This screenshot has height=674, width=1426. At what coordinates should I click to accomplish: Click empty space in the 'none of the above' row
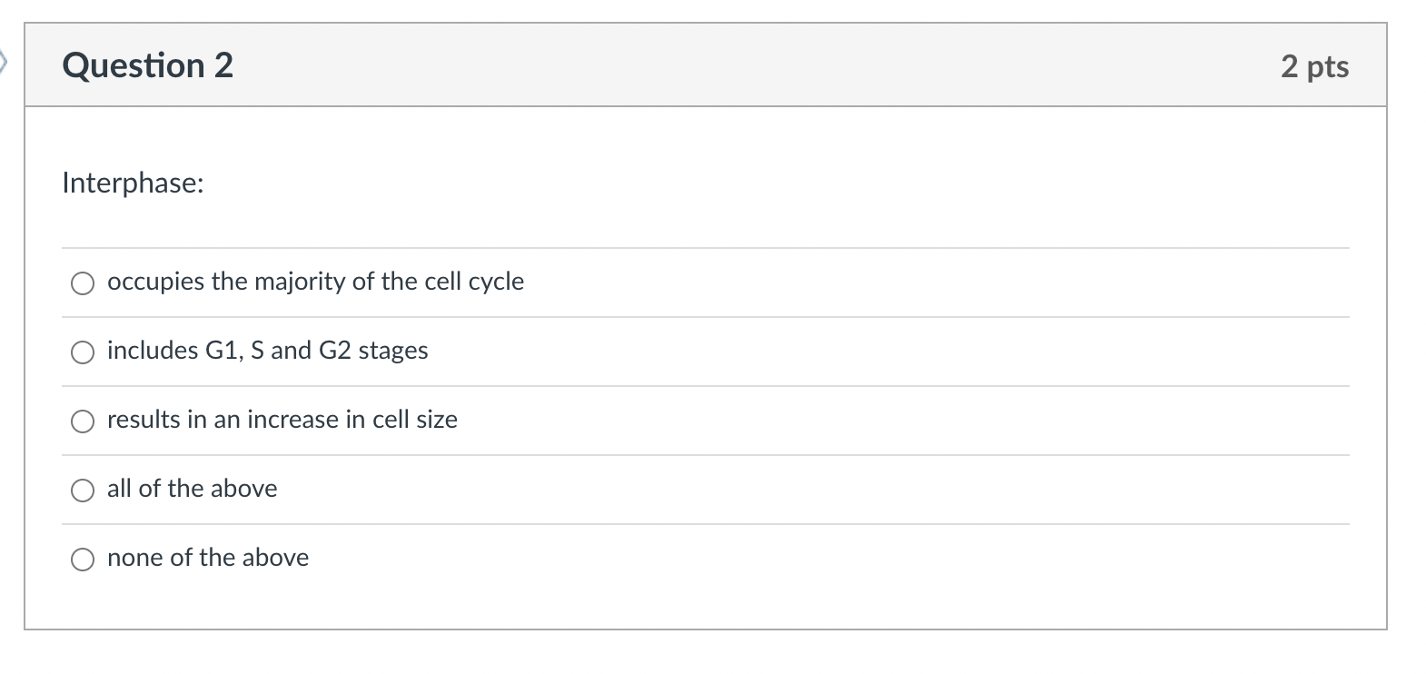(817, 559)
